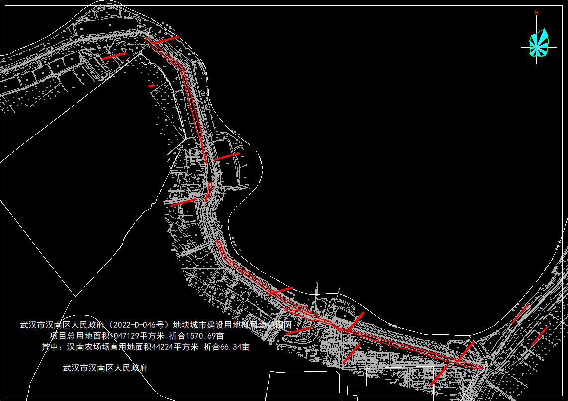Viewport: 568px width, 401px height.
Task: Select the leftmost red section line
Action: click(114, 56)
